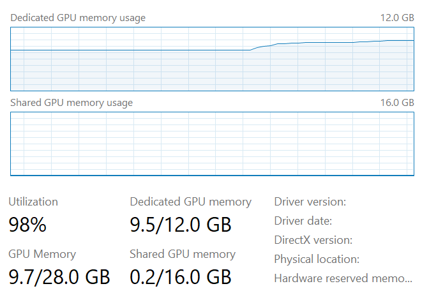Viewport: 429px width, 300px height.
Task: Select the 98% utilization value
Action: click(x=27, y=225)
